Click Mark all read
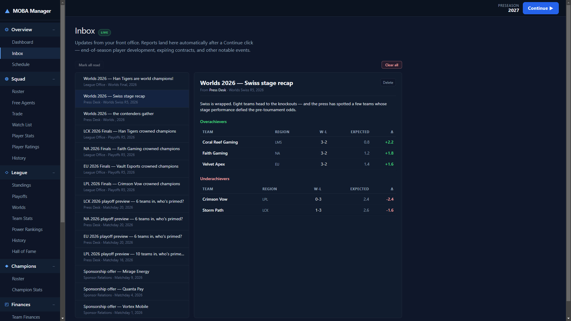The height and width of the screenshot is (321, 571). click(89, 65)
